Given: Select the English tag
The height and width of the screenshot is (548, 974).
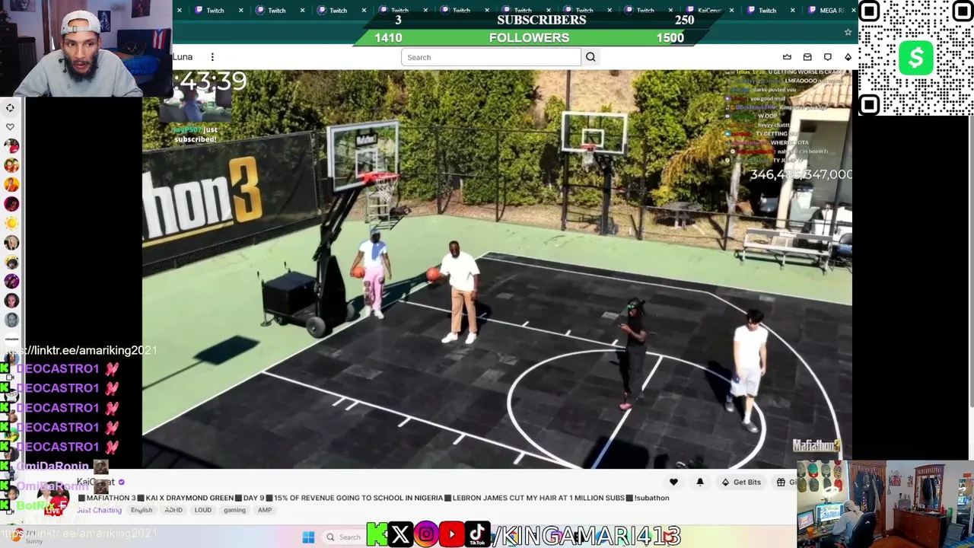Looking at the screenshot, I should click(142, 510).
